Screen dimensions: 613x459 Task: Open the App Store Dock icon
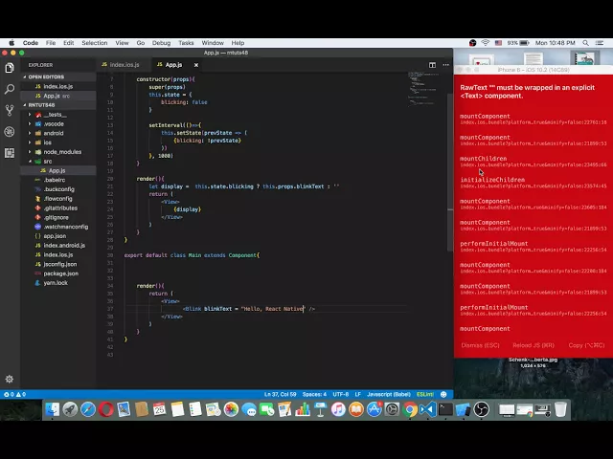(375, 409)
